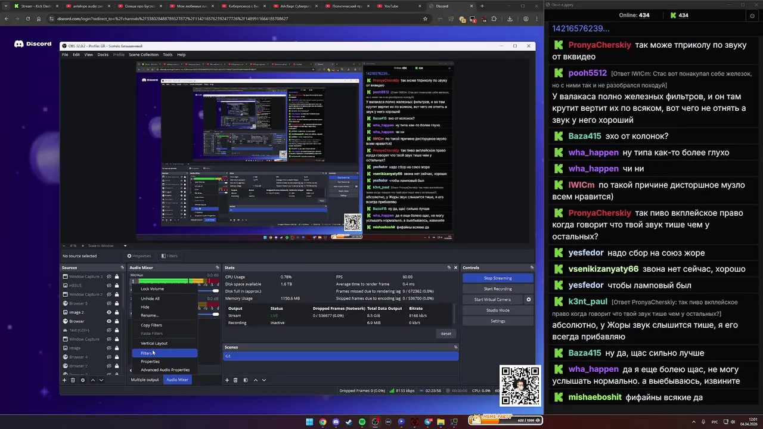Viewport: 763px width, 429px height.
Task: Show the Text (GDI+) source
Action: 108,330
